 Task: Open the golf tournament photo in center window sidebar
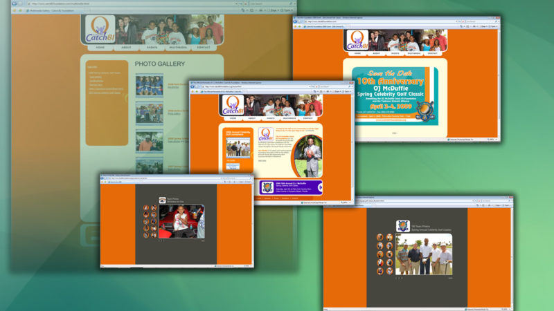[x=238, y=149]
